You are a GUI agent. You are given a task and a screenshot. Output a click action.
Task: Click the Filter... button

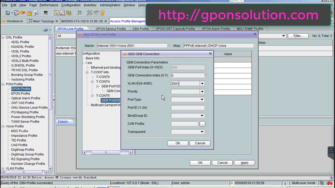(x=298, y=36)
